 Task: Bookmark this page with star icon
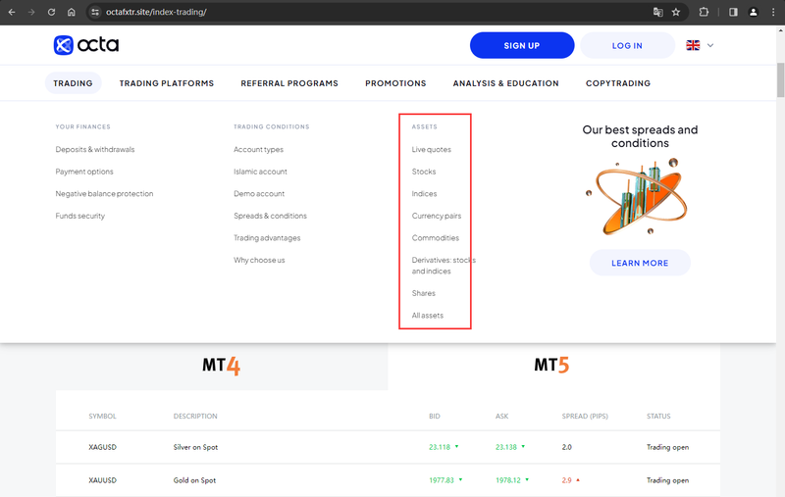[x=676, y=12]
